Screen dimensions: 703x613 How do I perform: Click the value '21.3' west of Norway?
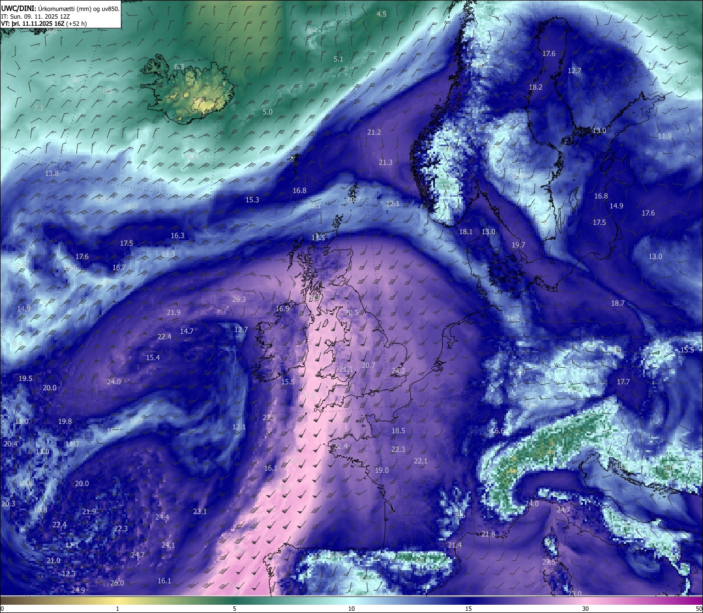click(x=386, y=162)
